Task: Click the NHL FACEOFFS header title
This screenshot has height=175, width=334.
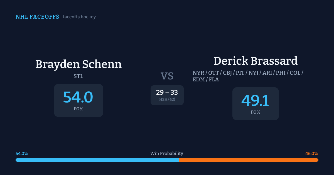Action: (37, 17)
